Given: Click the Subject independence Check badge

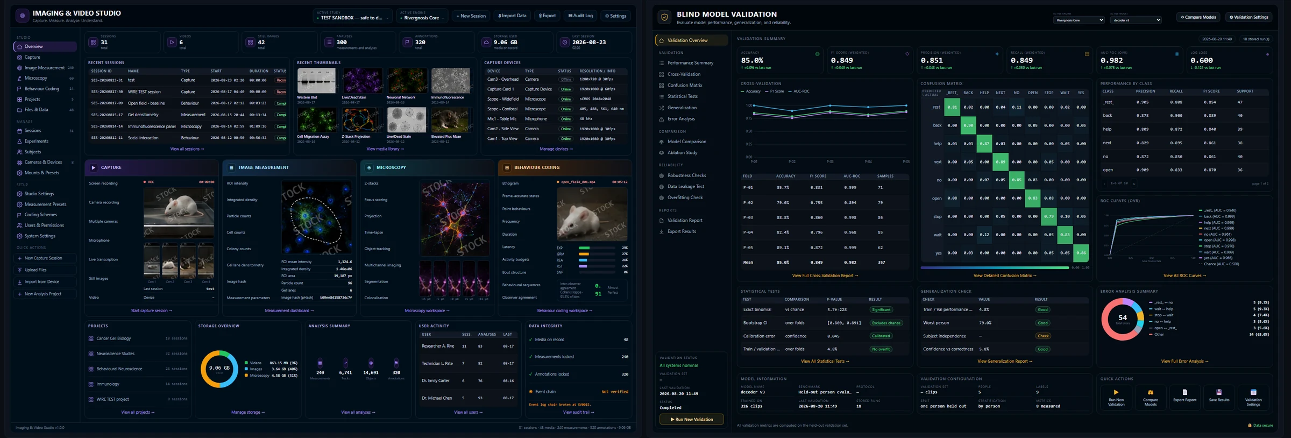Looking at the screenshot, I should (x=1043, y=336).
